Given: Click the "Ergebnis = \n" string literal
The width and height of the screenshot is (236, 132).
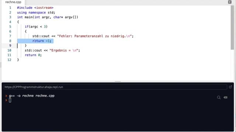Looking at the screenshot, I should tap(64, 50).
